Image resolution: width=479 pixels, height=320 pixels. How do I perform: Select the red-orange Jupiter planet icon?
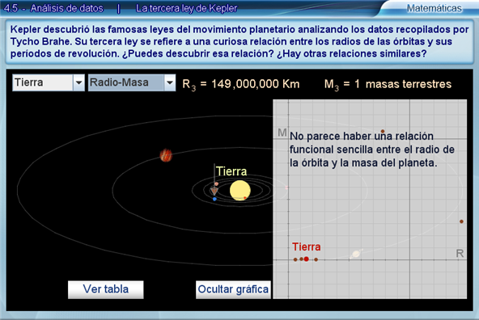point(166,155)
